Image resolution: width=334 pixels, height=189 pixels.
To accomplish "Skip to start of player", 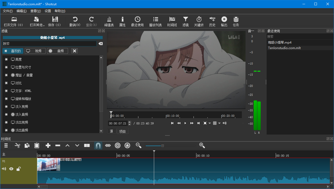I will click(172, 123).
